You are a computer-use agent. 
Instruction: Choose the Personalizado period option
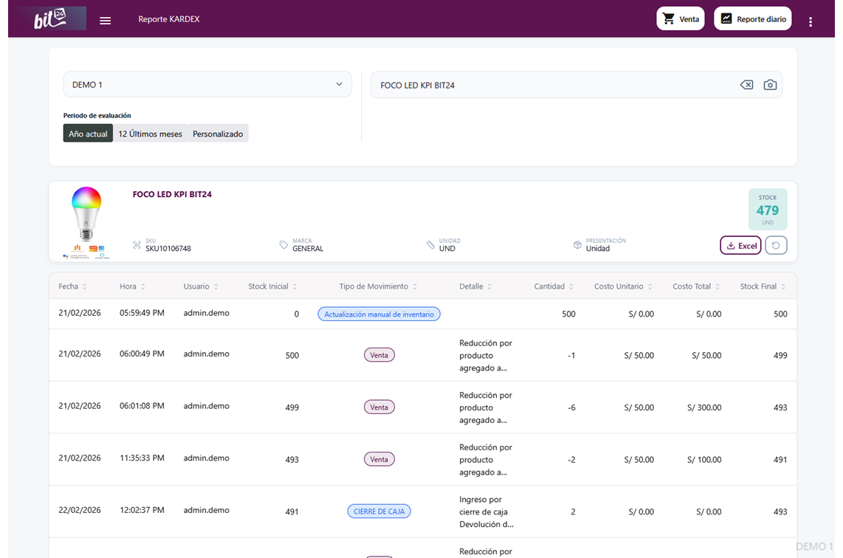(218, 134)
